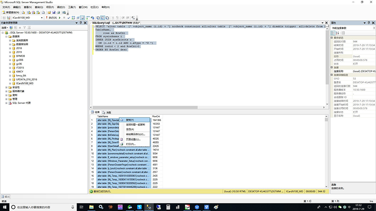The width and height of the screenshot is (376, 211).
Task: Click the green Debug play icon
Action: (x=60, y=18)
